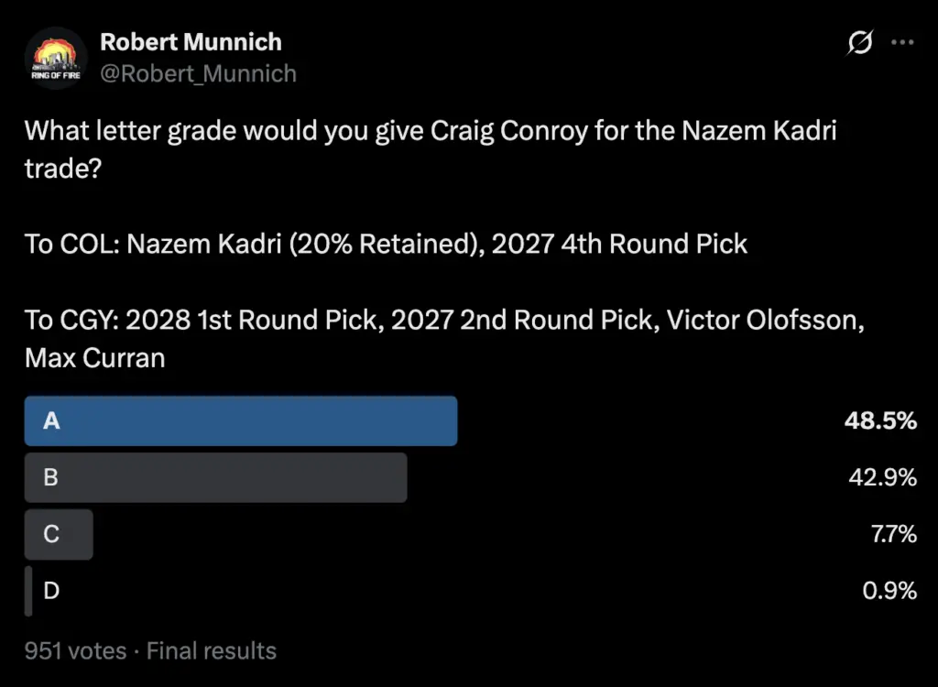Select the B poll result bar
Screen dimensions: 938x687
point(216,477)
